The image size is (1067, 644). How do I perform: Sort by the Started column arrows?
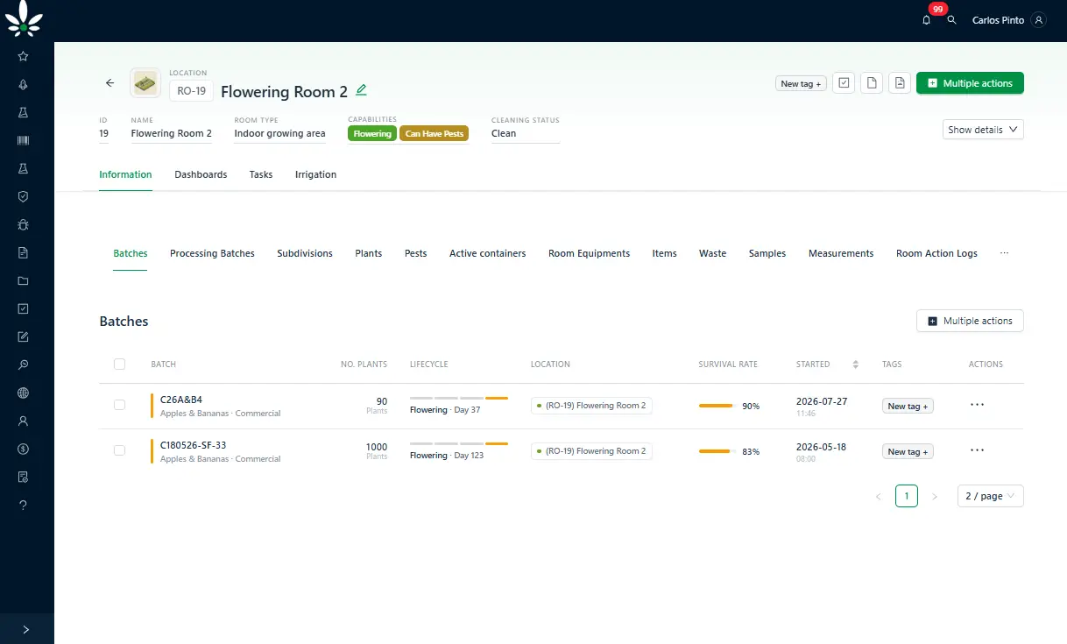pyautogui.click(x=856, y=364)
